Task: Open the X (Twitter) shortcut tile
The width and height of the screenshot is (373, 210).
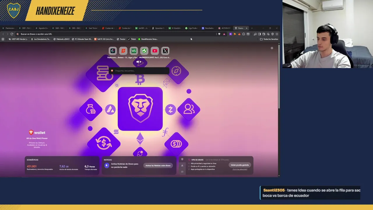Action: click(x=165, y=51)
